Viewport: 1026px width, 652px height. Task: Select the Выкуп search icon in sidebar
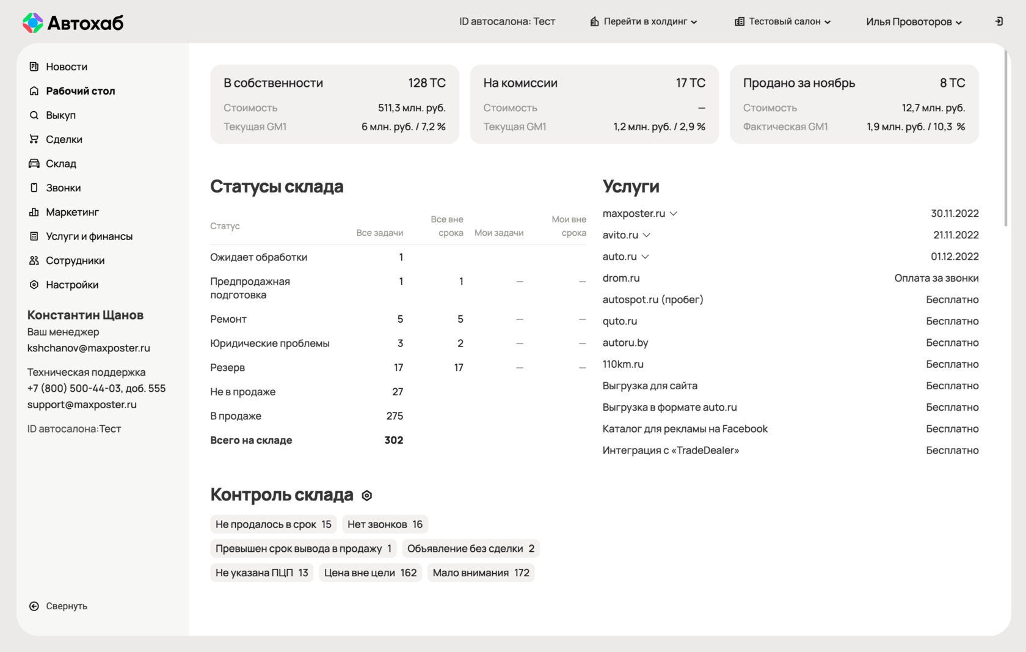click(x=34, y=115)
